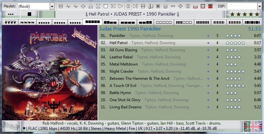The image size is (264, 134).
Task: Open the Playlist dropdown showing [Rock]
Action: [52, 6]
